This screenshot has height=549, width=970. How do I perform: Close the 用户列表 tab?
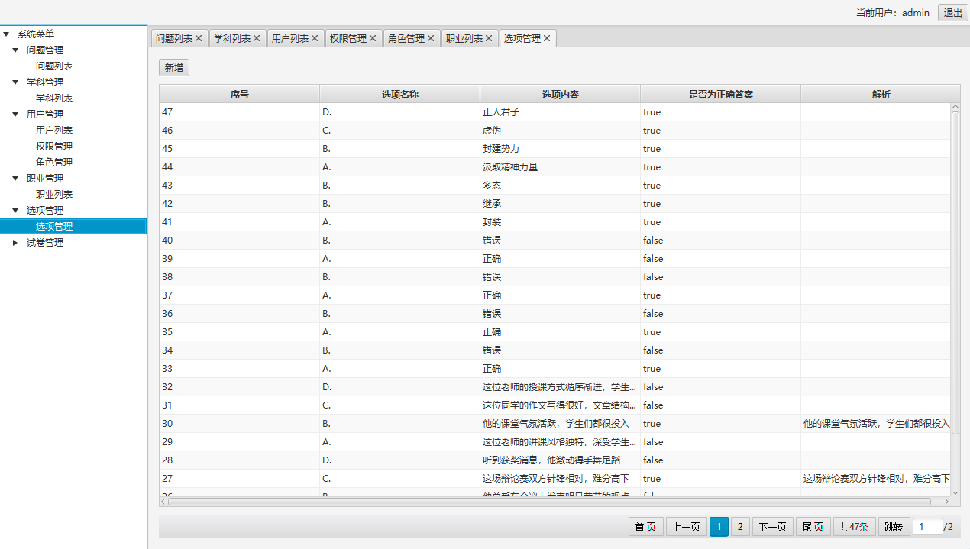(x=315, y=38)
